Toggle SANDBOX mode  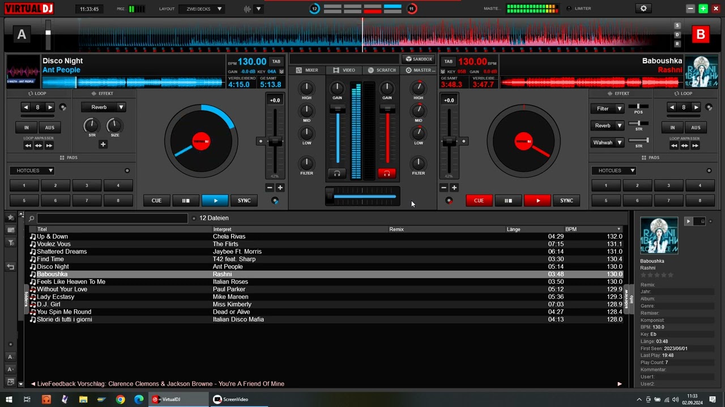click(x=419, y=59)
